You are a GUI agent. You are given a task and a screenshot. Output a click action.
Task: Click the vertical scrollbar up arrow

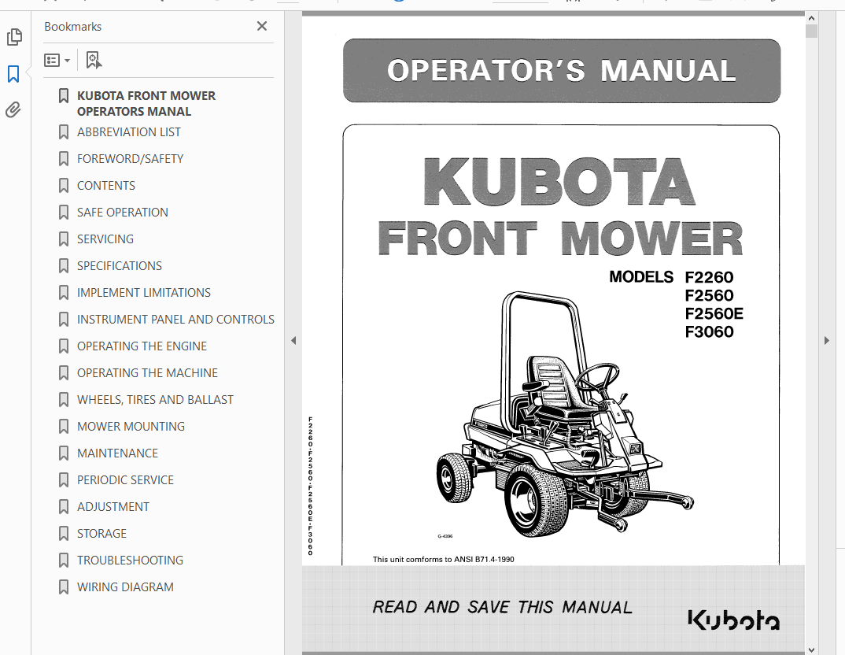[812, 18]
